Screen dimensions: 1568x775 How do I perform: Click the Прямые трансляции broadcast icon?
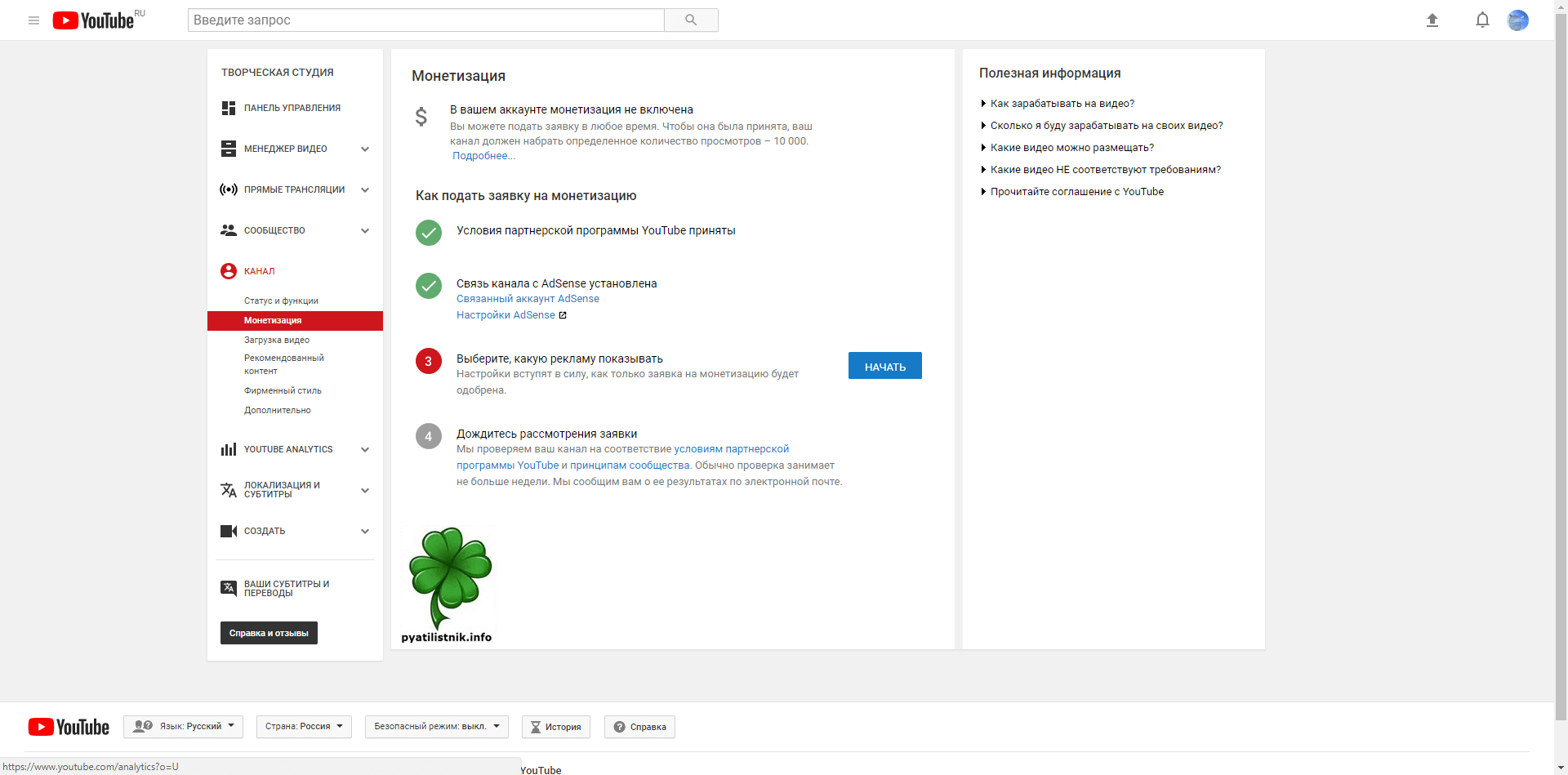(x=229, y=189)
